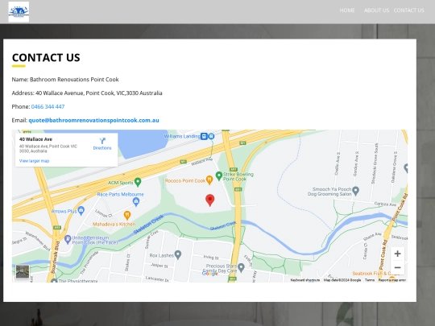Image resolution: width=435 pixels, height=326 pixels.
Task: Click the Mahadeva's Kitchen restaurant marker
Action: click(x=127, y=216)
